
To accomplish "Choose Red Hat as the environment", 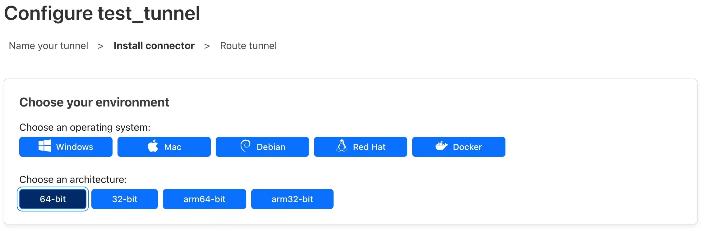I will (x=360, y=147).
